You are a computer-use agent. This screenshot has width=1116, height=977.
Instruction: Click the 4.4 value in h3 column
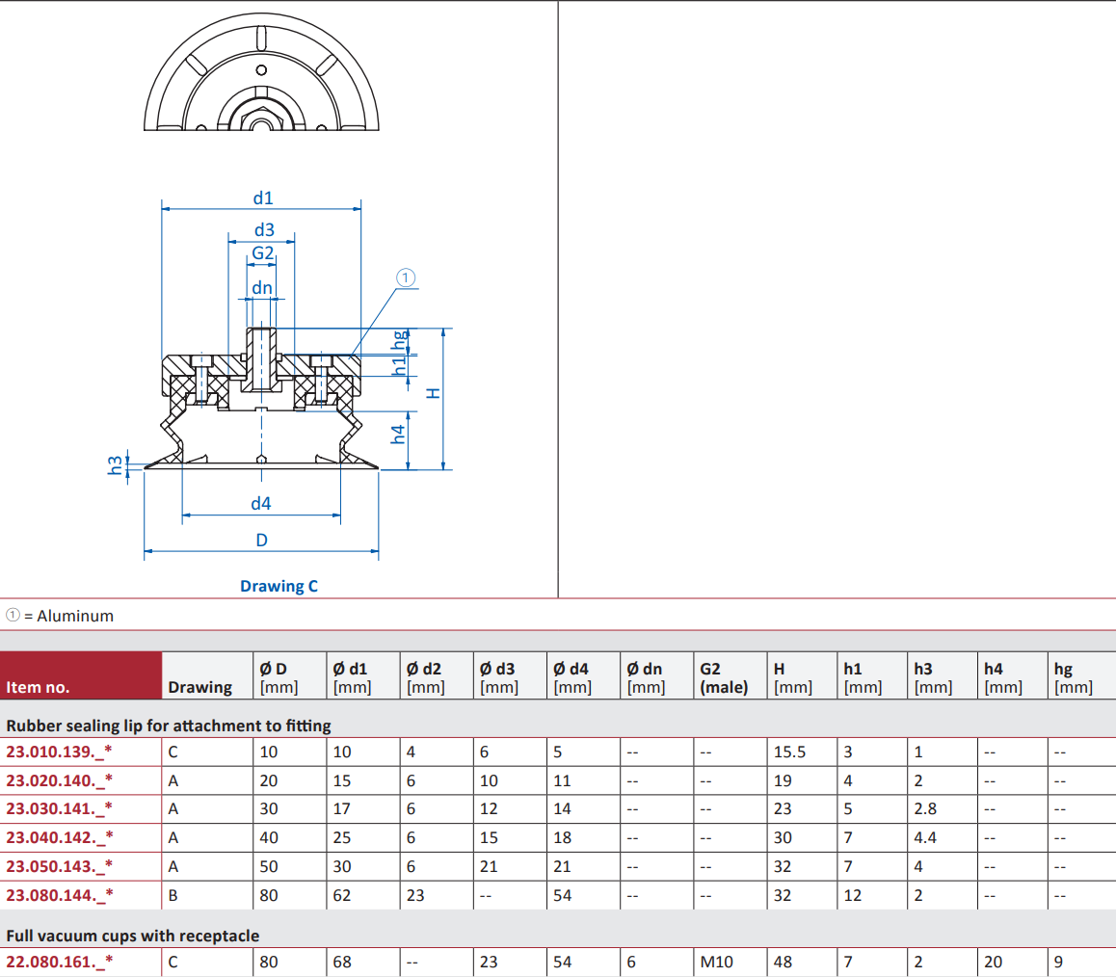[925, 837]
